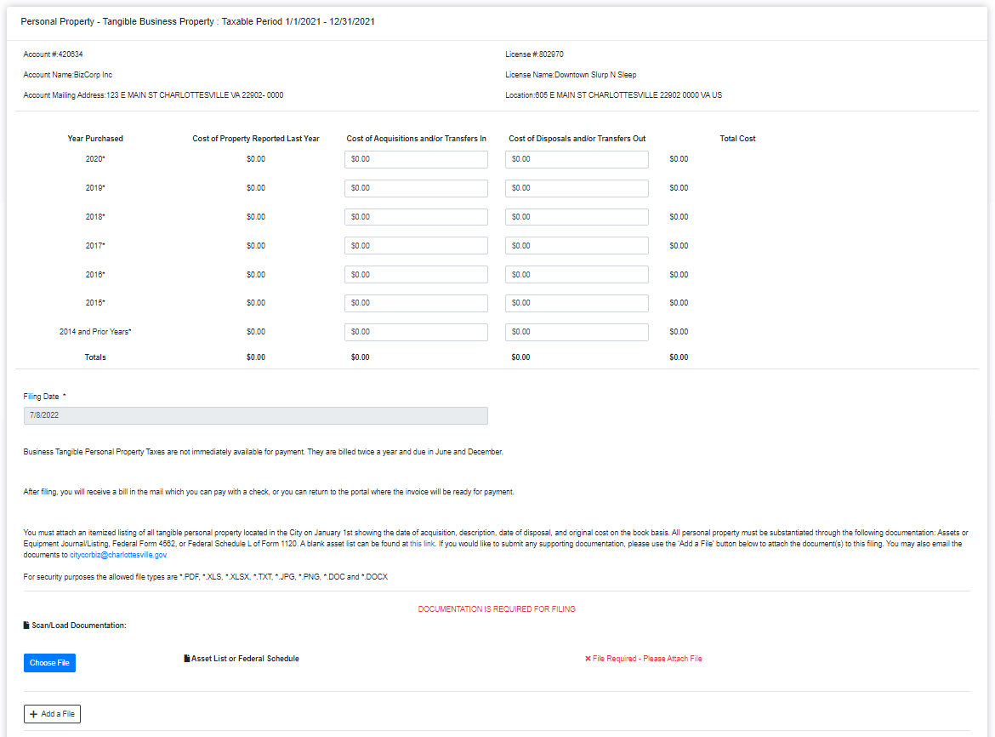Click the file icon beside Asset List or Federal Schedule
The height and width of the screenshot is (737, 995).
186,658
